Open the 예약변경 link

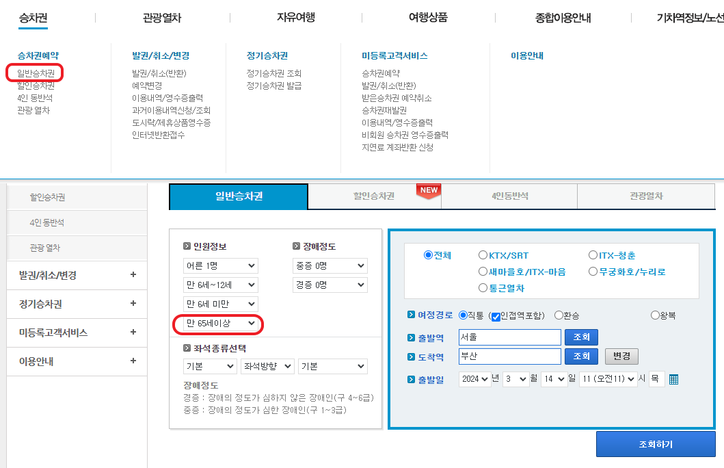147,86
